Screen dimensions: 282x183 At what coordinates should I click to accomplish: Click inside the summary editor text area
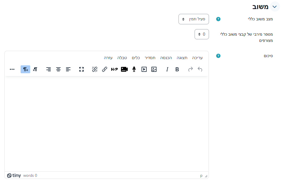[x=107, y=123]
